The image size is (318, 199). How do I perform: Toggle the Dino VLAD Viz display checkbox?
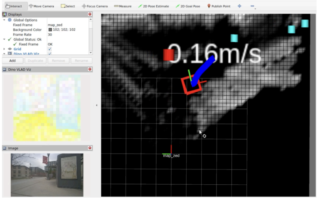(50, 53)
